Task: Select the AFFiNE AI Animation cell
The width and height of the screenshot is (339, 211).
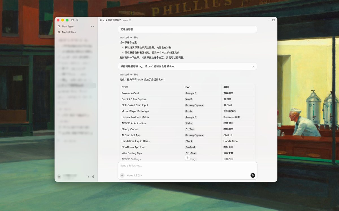Action: [x=151, y=123]
